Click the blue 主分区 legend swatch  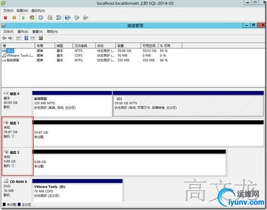pos(19,204)
